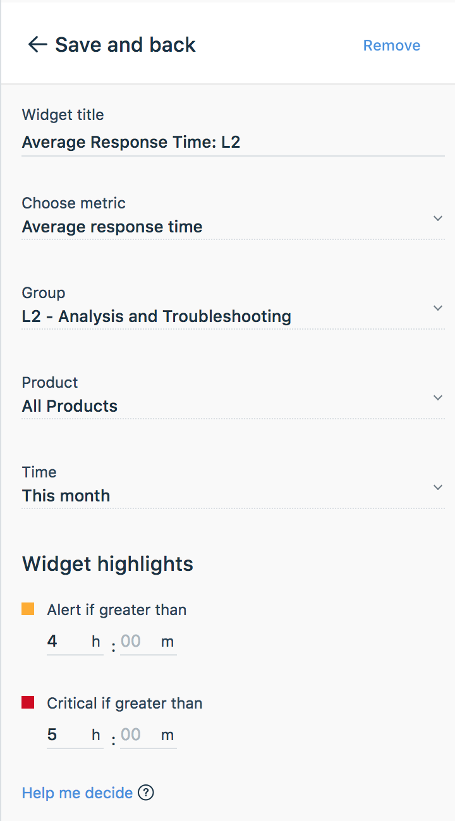The height and width of the screenshot is (821, 455).
Task: Click the orange alert color swatch
Action: 28,609
